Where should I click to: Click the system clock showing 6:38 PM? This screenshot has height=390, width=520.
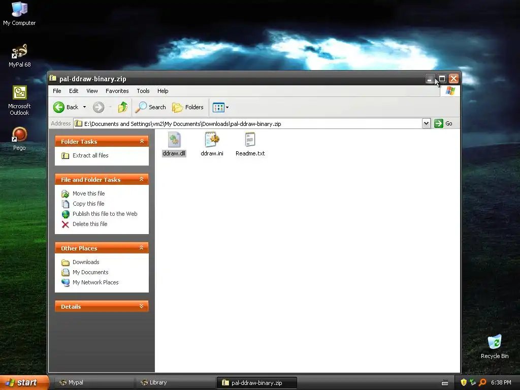coord(501,383)
